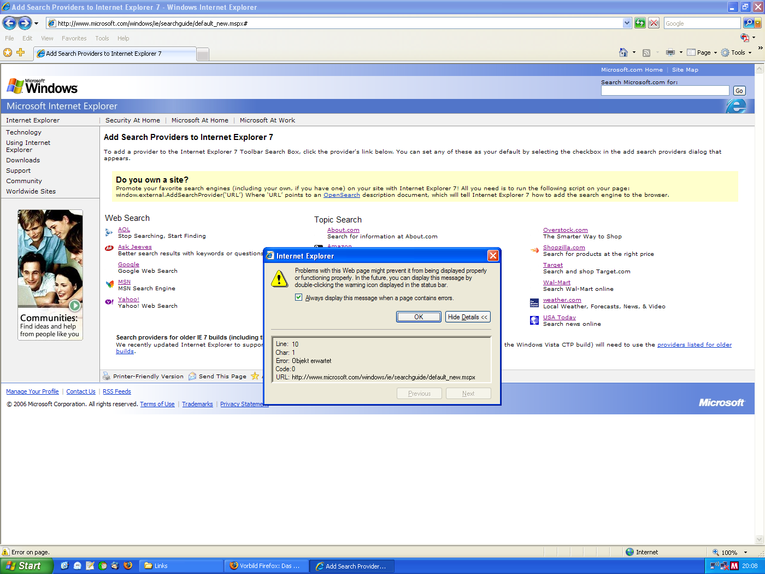Go back using the browser Back arrow

pyautogui.click(x=9, y=23)
